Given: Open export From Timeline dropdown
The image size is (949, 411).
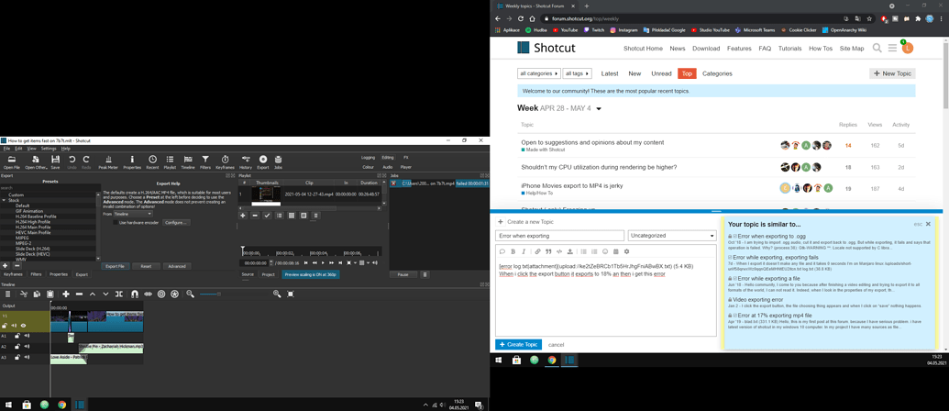Looking at the screenshot, I should (133, 214).
